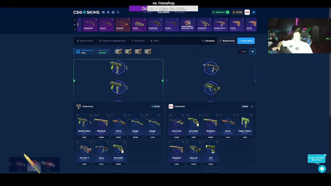Open the settings gear icon
The height and width of the screenshot is (186, 331).
[x=254, y=12]
